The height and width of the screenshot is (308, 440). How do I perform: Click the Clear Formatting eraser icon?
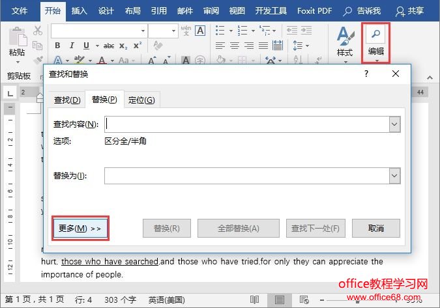point(158,45)
